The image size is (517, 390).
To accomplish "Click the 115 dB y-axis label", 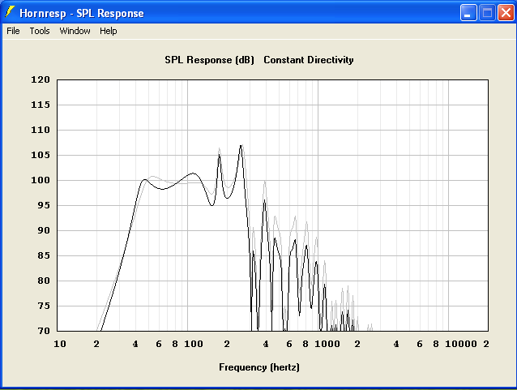I will [x=41, y=105].
